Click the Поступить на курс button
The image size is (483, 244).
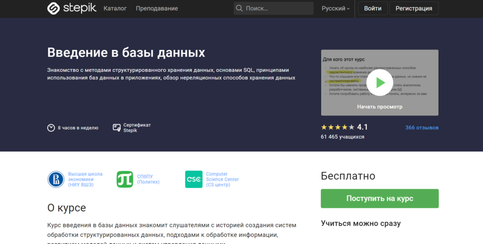380,198
